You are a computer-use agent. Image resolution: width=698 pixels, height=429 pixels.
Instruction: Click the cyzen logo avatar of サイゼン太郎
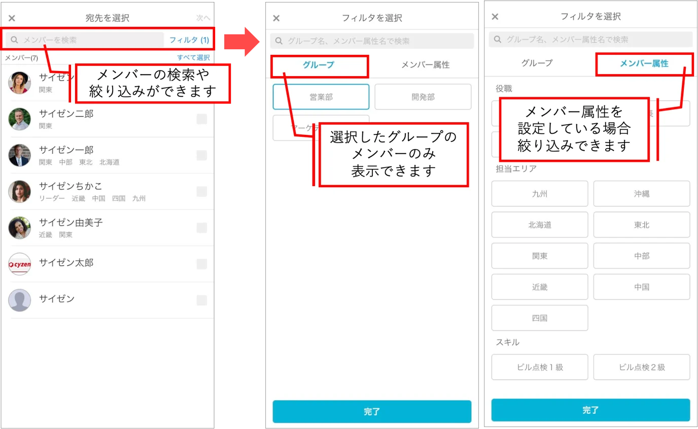click(x=20, y=264)
